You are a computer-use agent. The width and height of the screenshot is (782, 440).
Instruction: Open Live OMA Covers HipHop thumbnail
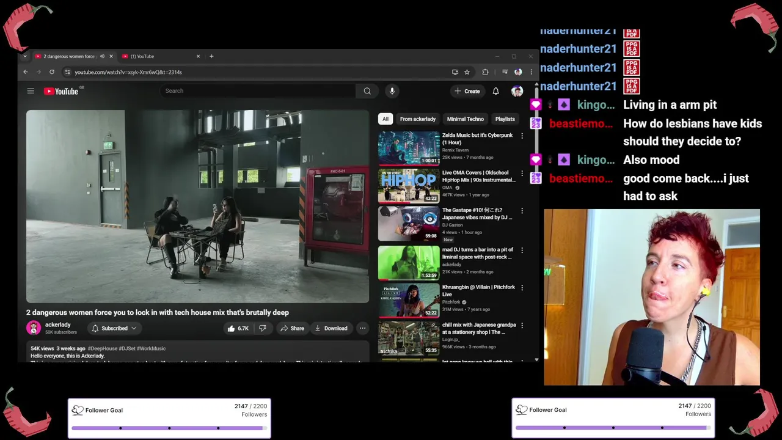409,186
